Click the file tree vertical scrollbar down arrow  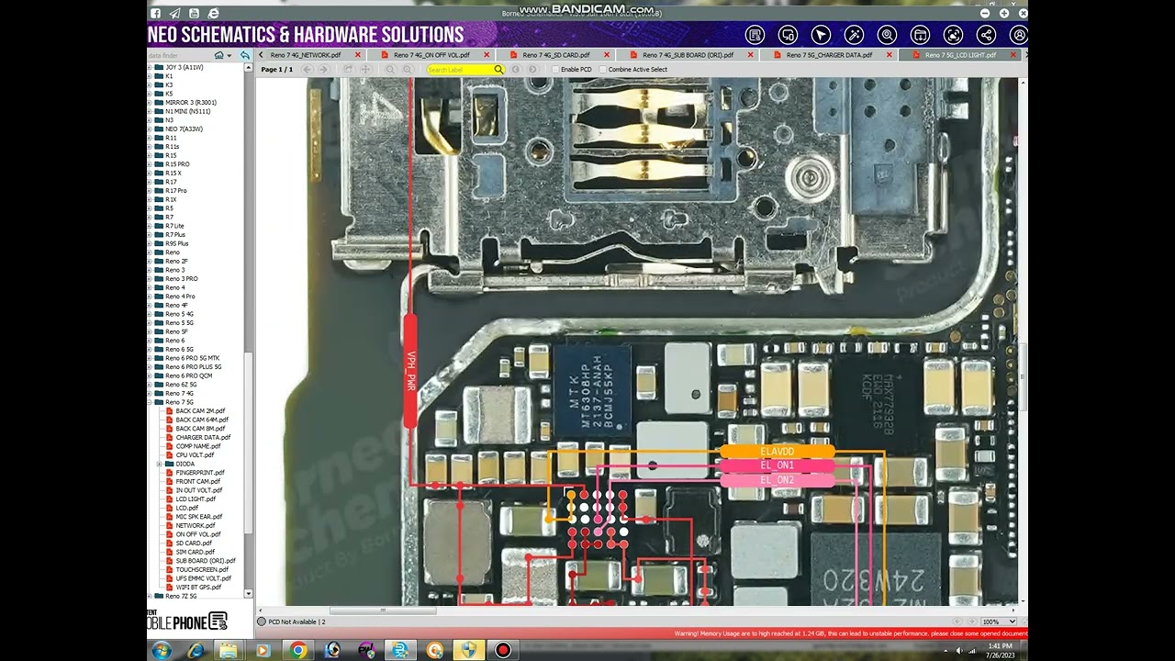tap(249, 595)
